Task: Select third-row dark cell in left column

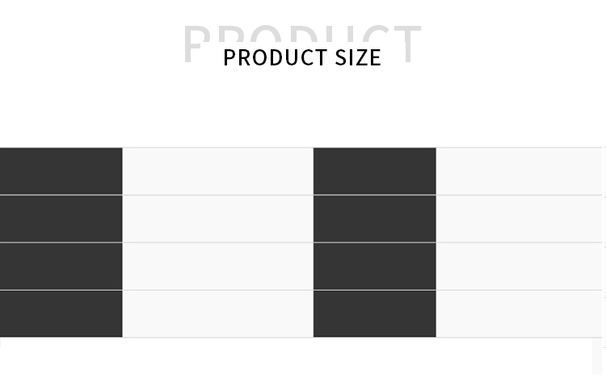Action: pyautogui.click(x=61, y=266)
